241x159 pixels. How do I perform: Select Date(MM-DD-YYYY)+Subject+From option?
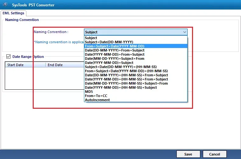pos(136,59)
